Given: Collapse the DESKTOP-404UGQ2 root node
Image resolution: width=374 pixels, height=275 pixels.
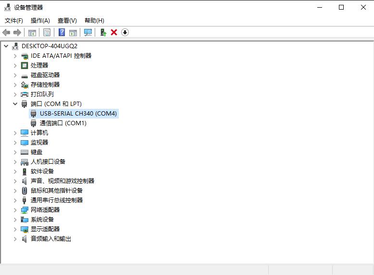Looking at the screenshot, I should click(x=6, y=46).
